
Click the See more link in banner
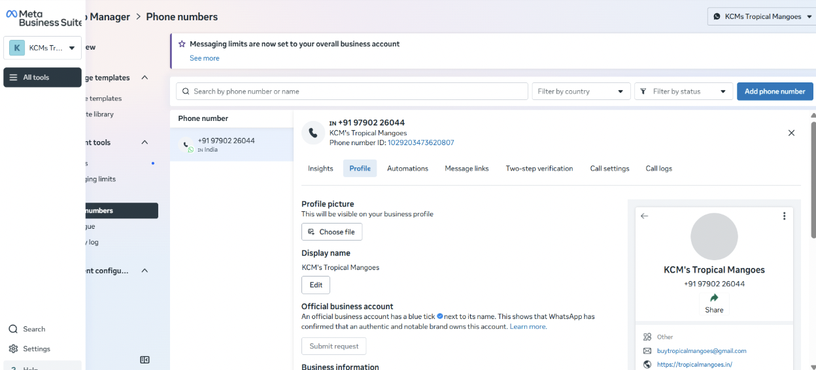[205, 58]
